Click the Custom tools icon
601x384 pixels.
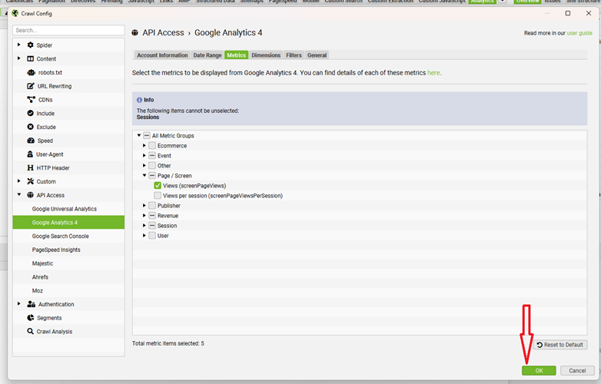(x=30, y=181)
